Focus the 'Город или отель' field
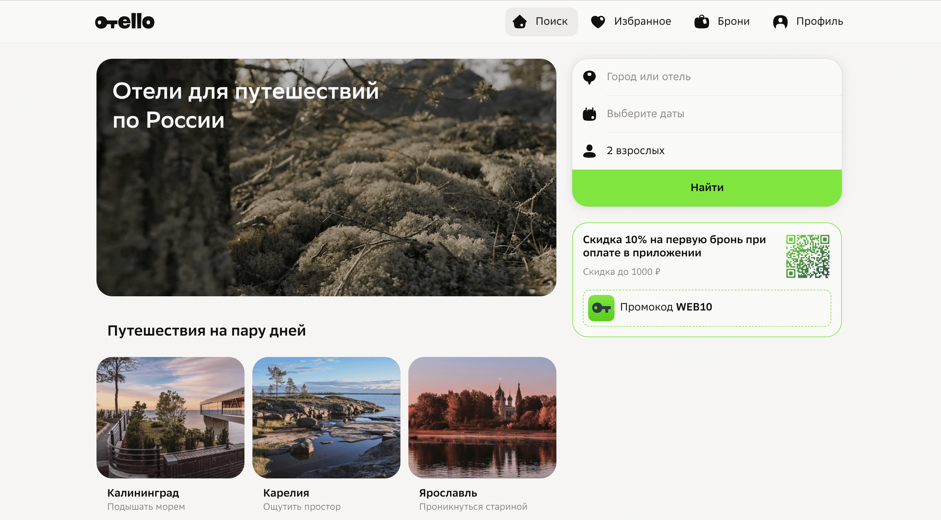This screenshot has height=520, width=941. [707, 77]
